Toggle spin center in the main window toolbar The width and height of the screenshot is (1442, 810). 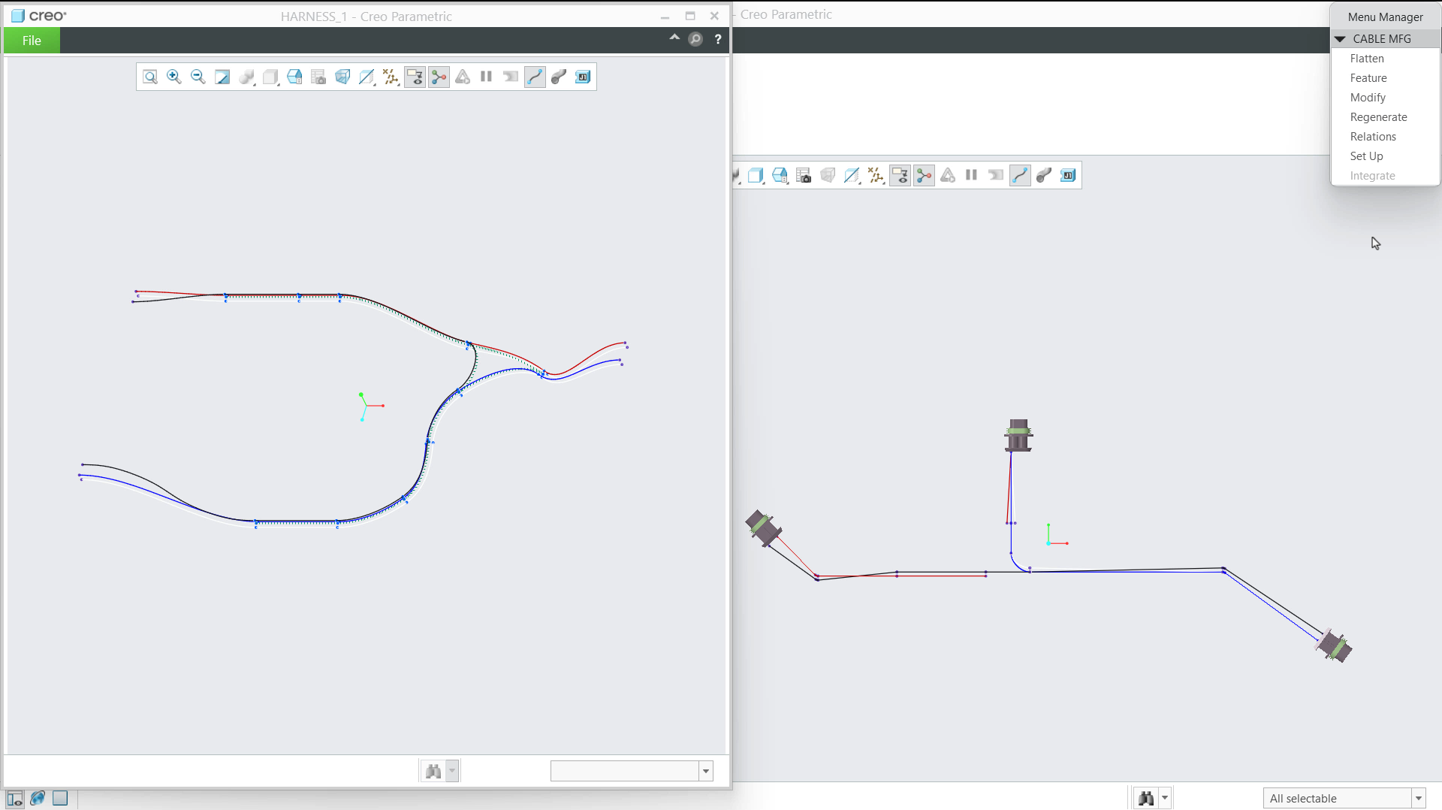[924, 176]
